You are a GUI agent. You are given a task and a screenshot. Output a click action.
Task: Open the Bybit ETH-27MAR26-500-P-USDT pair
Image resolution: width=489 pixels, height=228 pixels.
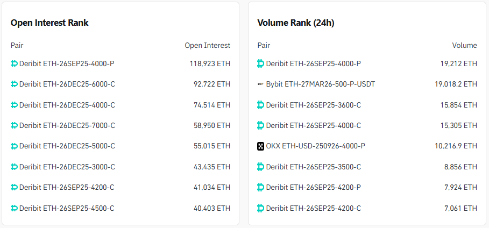pos(321,84)
